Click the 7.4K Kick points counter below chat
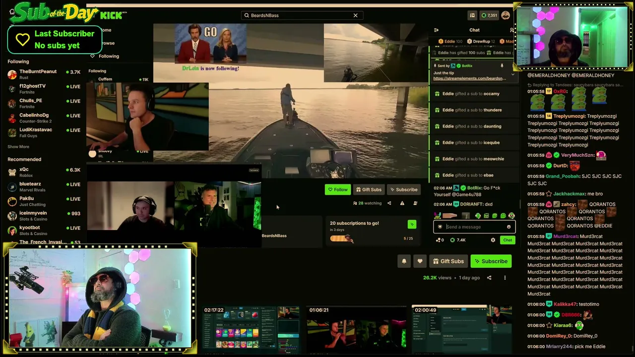This screenshot has width=635, height=357. 457,240
